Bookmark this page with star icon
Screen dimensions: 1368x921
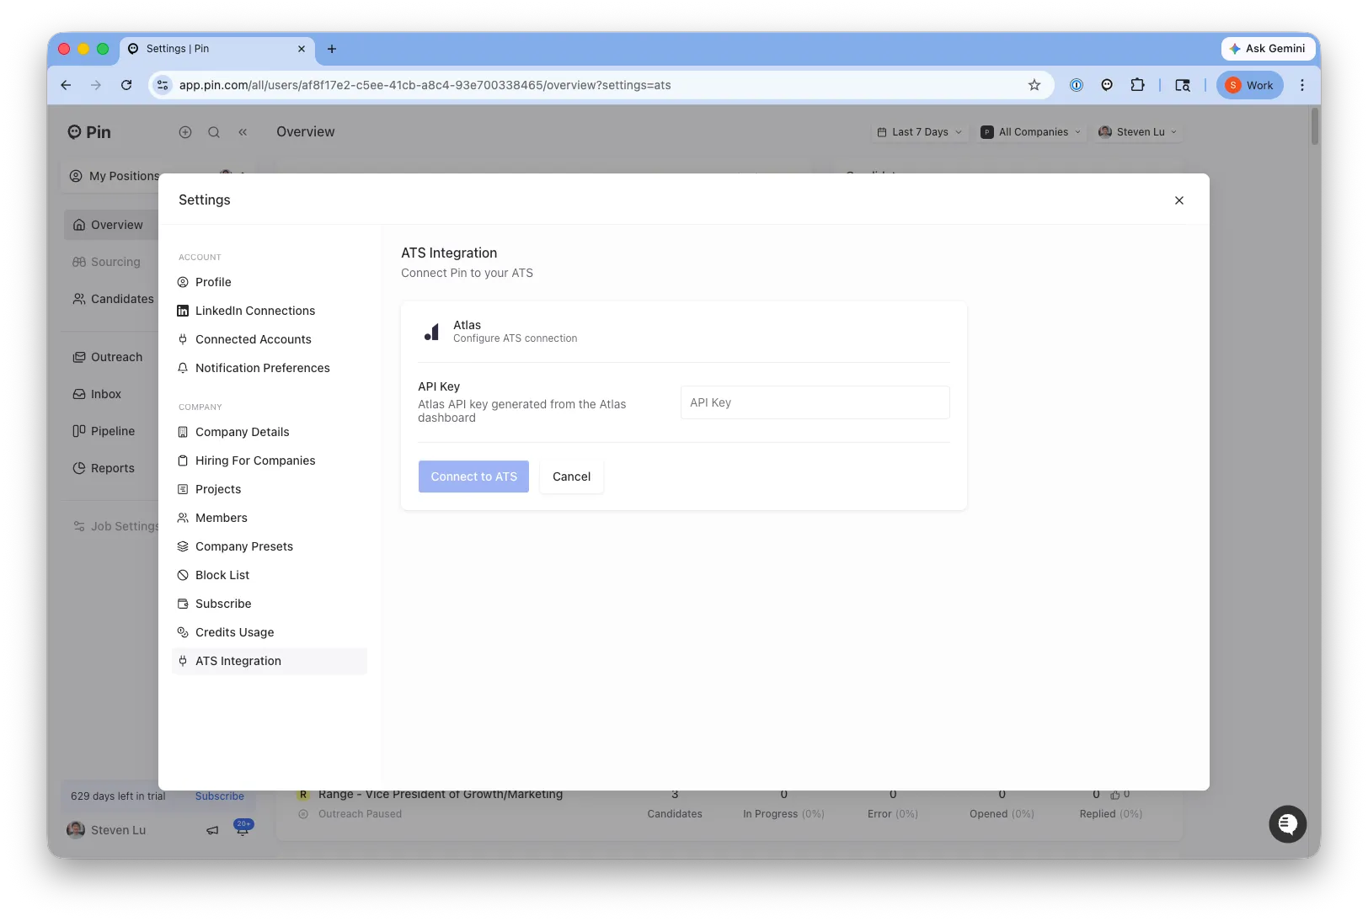tap(1034, 85)
